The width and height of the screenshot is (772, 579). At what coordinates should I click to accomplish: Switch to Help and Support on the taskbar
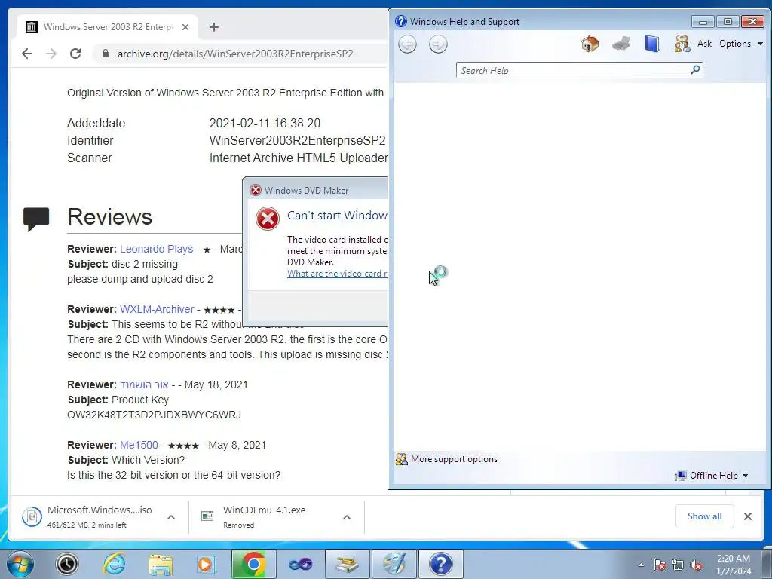(440, 564)
